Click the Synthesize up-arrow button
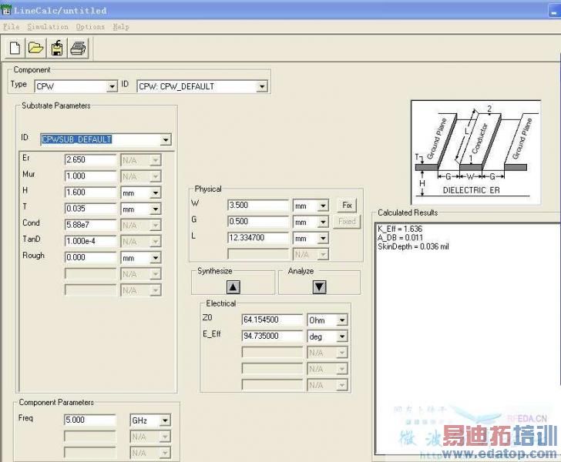 click(x=233, y=286)
